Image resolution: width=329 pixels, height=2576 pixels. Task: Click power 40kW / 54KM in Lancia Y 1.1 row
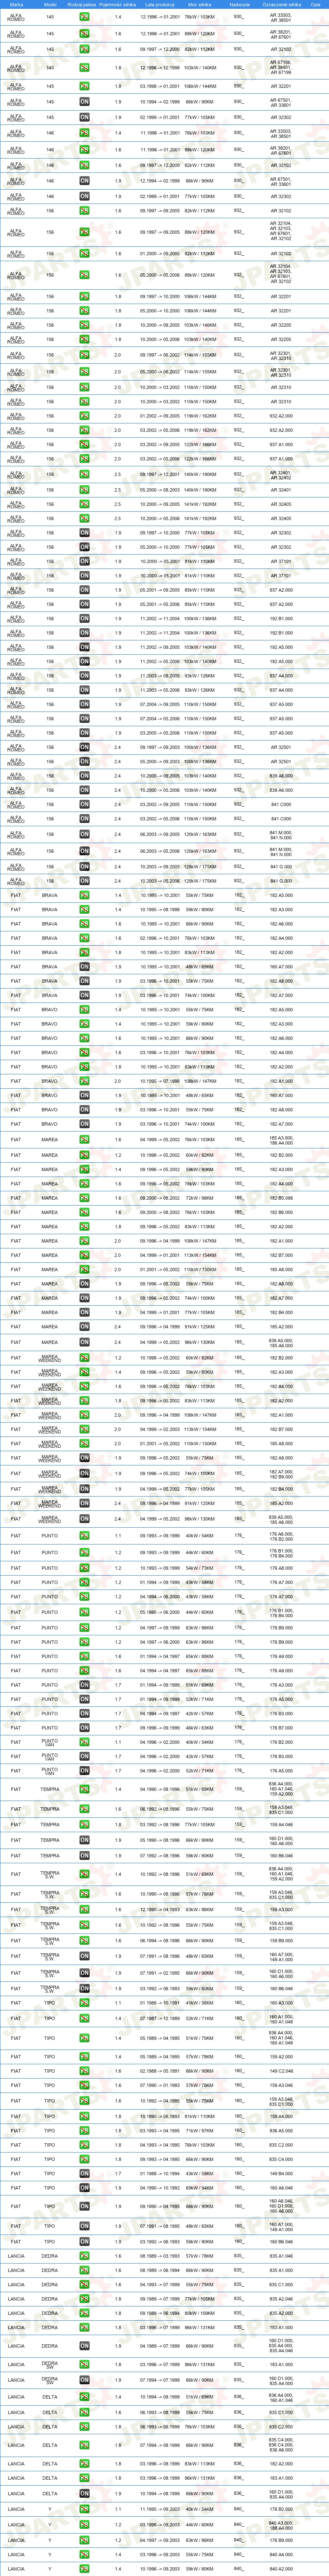coord(200,2509)
